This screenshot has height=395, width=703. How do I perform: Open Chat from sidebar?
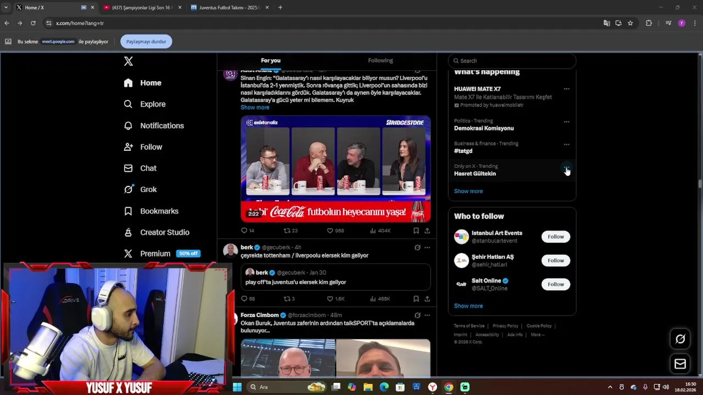140,168
